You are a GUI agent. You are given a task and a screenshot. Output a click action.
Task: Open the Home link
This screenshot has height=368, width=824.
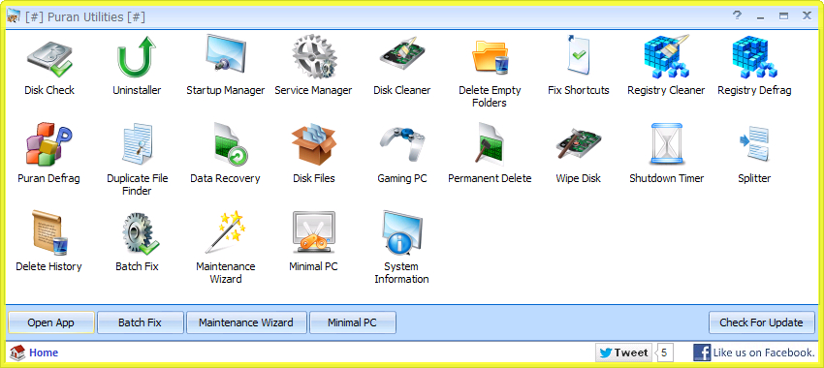44,353
